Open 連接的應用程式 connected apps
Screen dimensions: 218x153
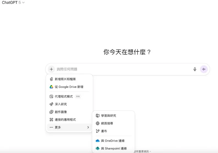click(69, 120)
